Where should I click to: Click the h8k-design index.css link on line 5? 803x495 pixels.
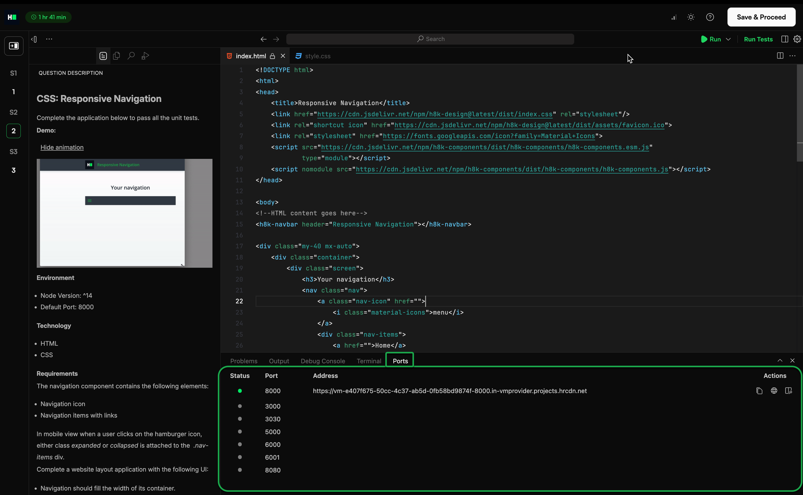pos(435,114)
